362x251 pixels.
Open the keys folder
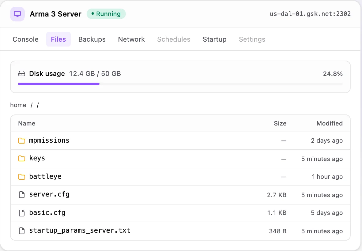[x=180, y=159]
